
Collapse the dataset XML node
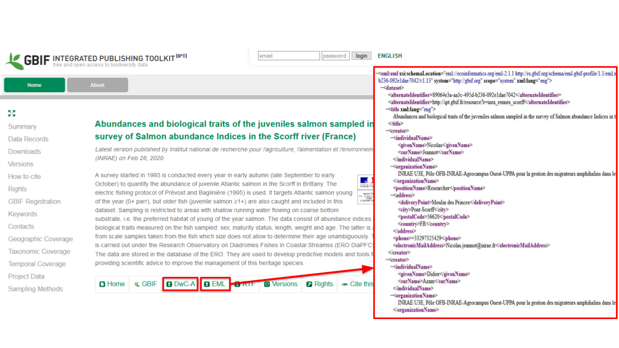(x=382, y=88)
